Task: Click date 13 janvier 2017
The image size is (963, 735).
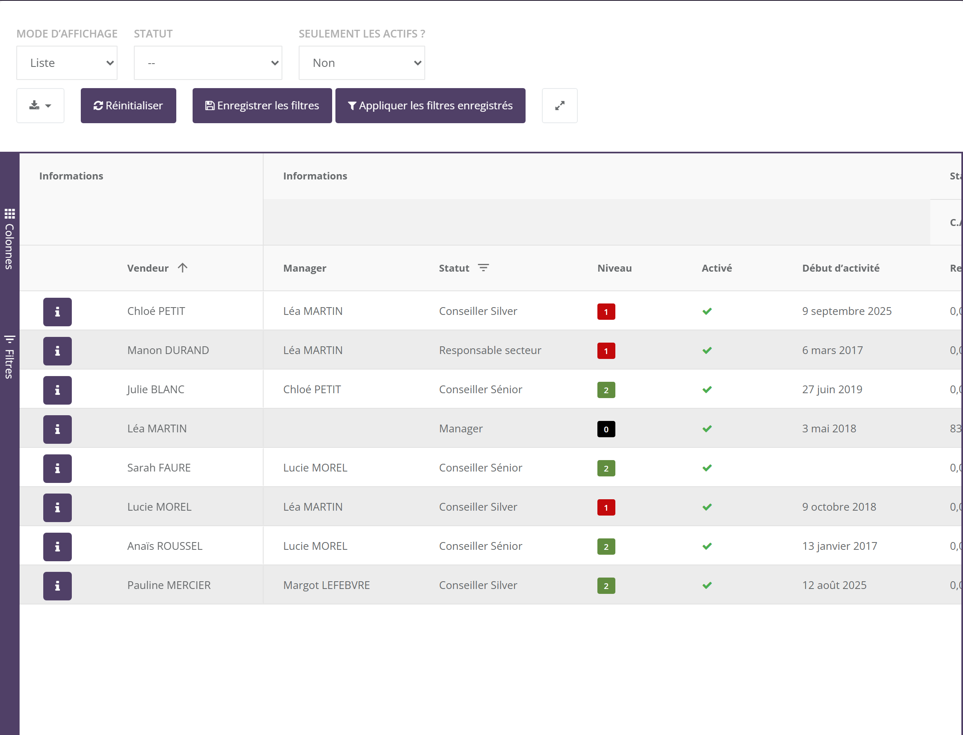Action: click(x=839, y=547)
